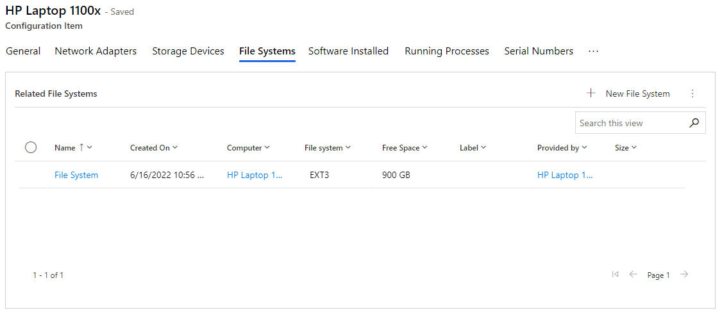
Task: Open Software Installed tab
Action: [x=349, y=51]
